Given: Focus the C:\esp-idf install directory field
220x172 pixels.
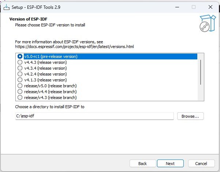Looking at the screenshot, I should [94, 116].
